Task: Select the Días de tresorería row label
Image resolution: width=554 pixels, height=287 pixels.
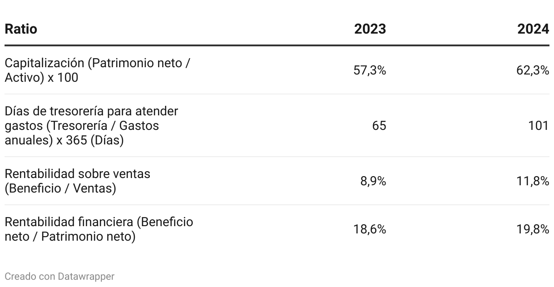Action: click(91, 125)
